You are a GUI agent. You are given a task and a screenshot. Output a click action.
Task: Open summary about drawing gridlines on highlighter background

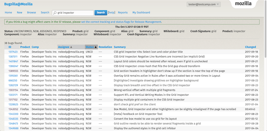156,80
